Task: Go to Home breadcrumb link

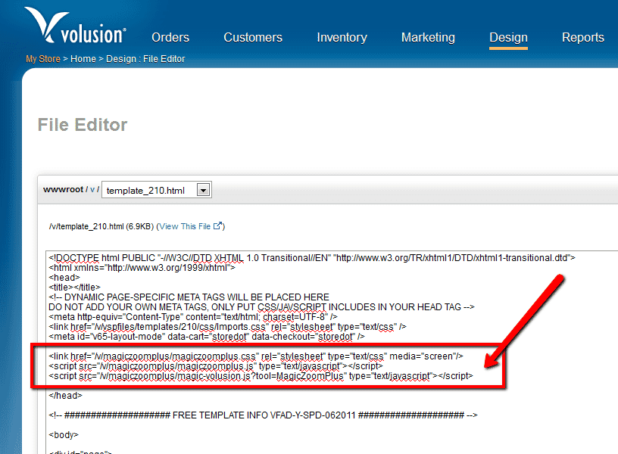Action: [83, 59]
